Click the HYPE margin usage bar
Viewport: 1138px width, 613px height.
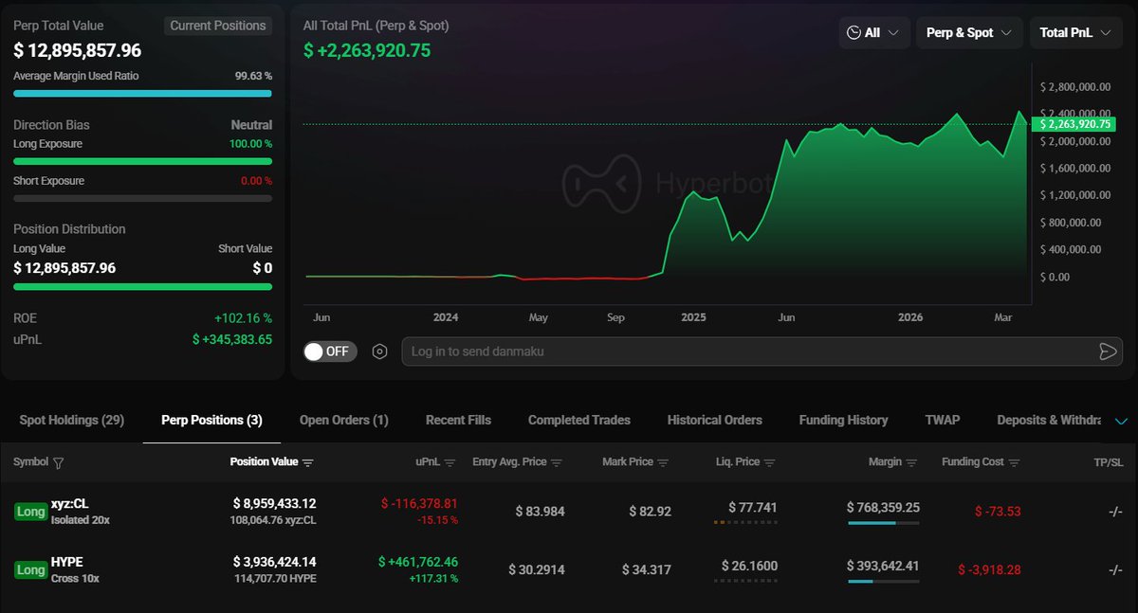(x=883, y=581)
